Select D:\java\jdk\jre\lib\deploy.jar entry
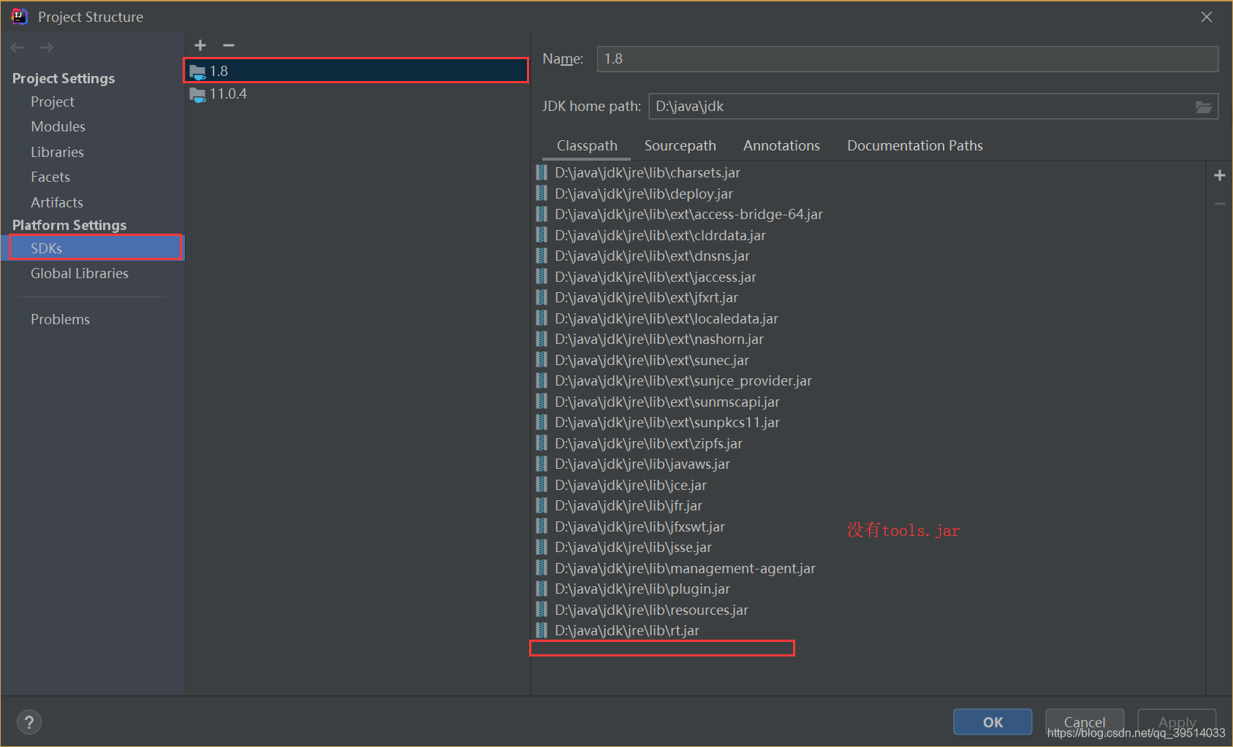 [x=643, y=194]
